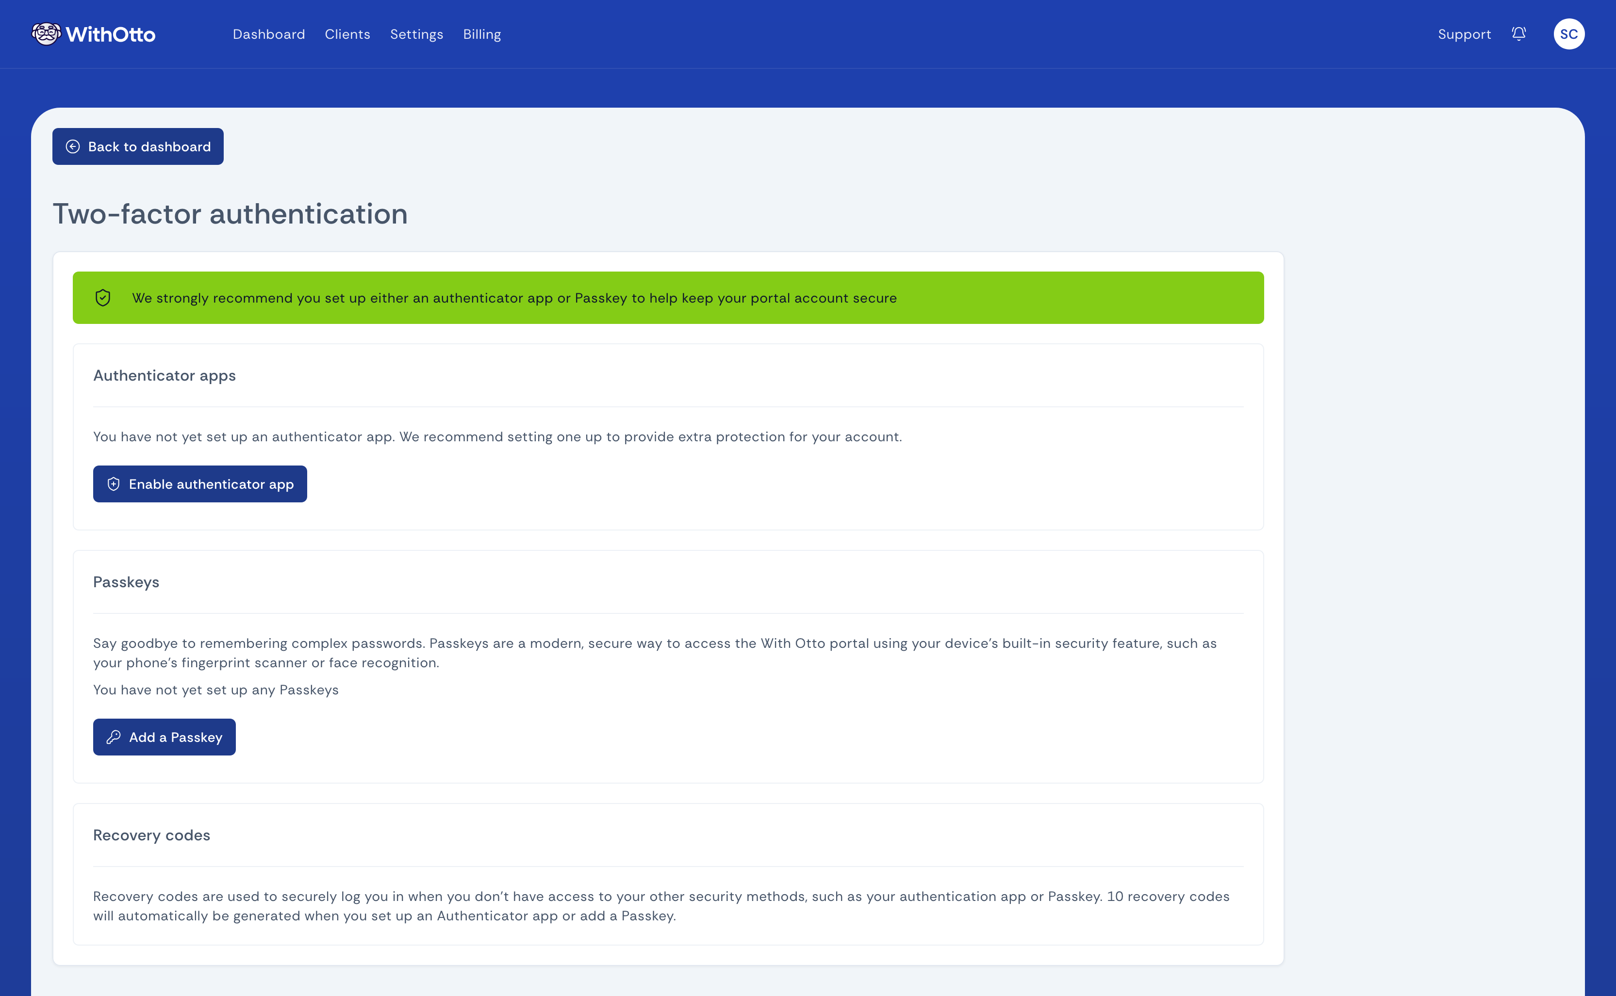Click Add a Passkey button
Image resolution: width=1616 pixels, height=996 pixels.
click(164, 737)
